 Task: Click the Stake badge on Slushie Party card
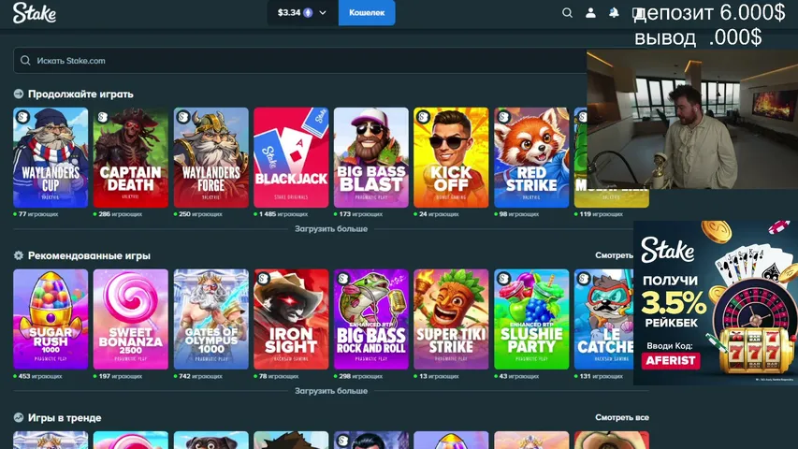pos(503,279)
